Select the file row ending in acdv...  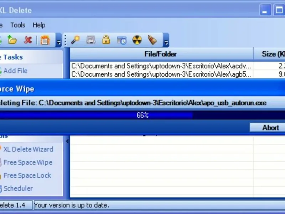[x=161, y=66]
